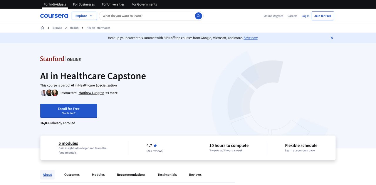Click the Stanford Online logo

pyautogui.click(x=61, y=59)
